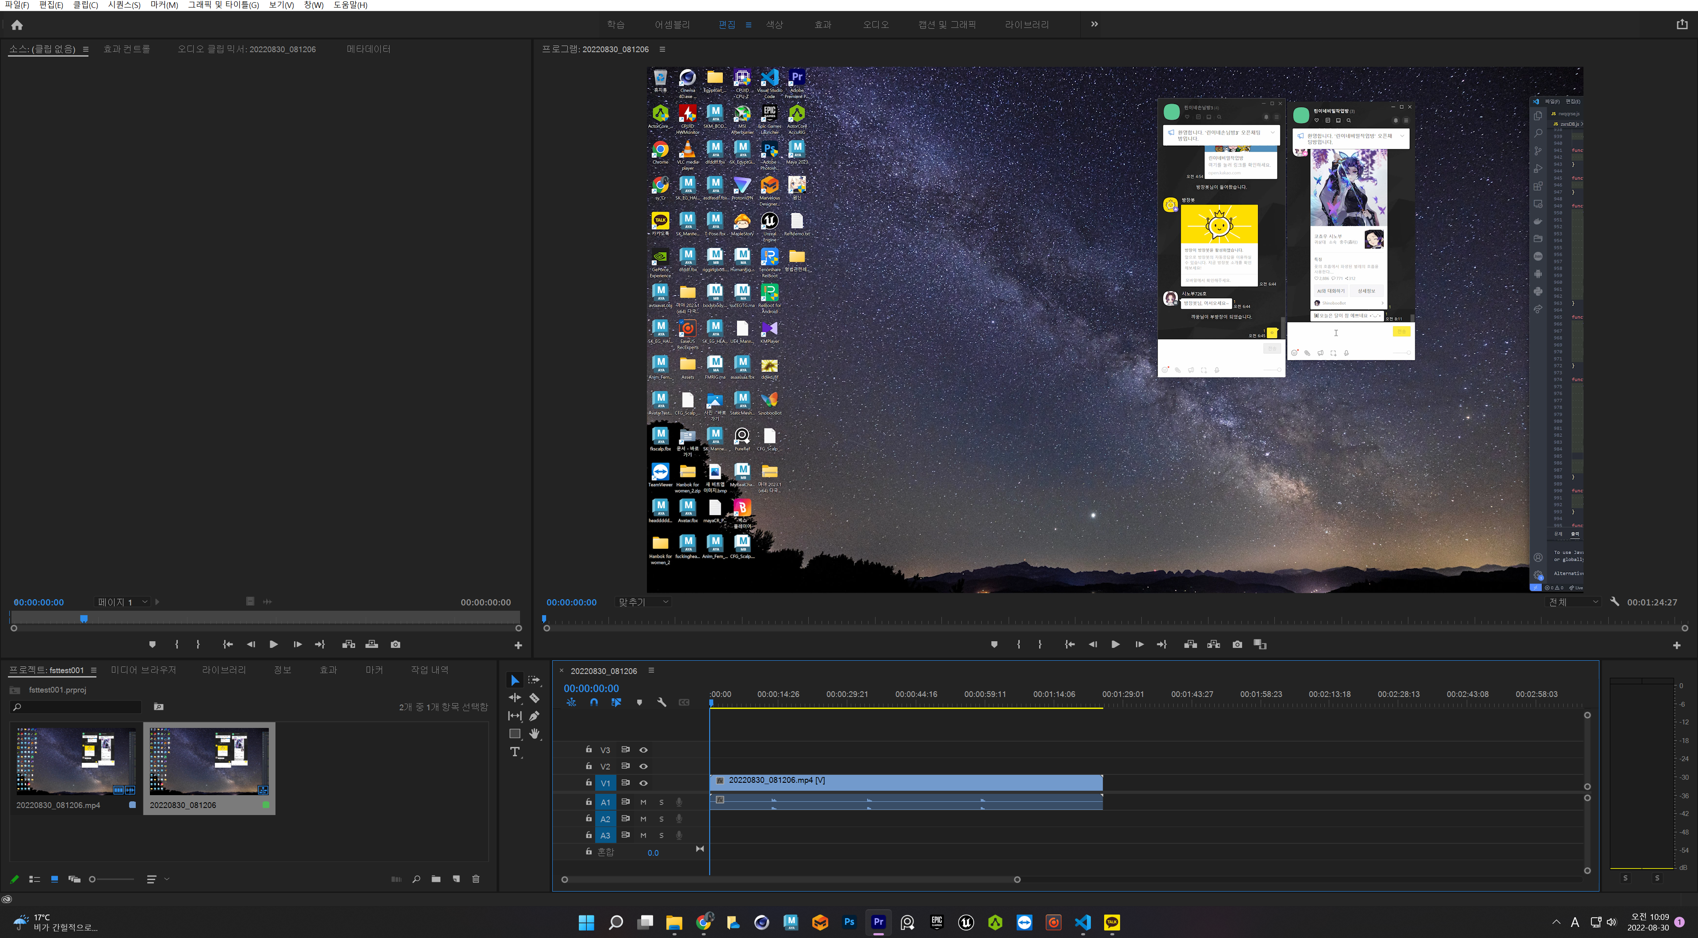Expand the workspace overflow chevron

[1094, 24]
